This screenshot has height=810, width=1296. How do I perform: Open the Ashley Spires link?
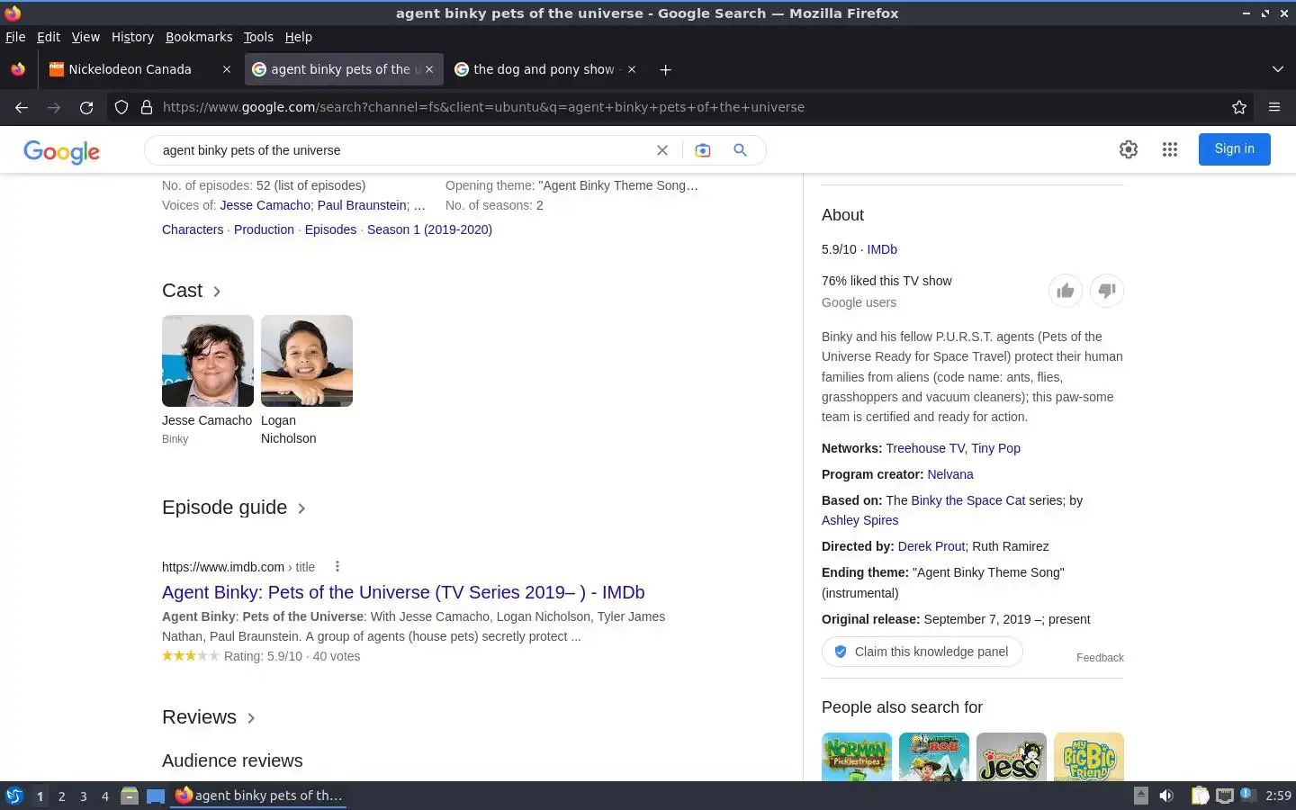point(859,520)
